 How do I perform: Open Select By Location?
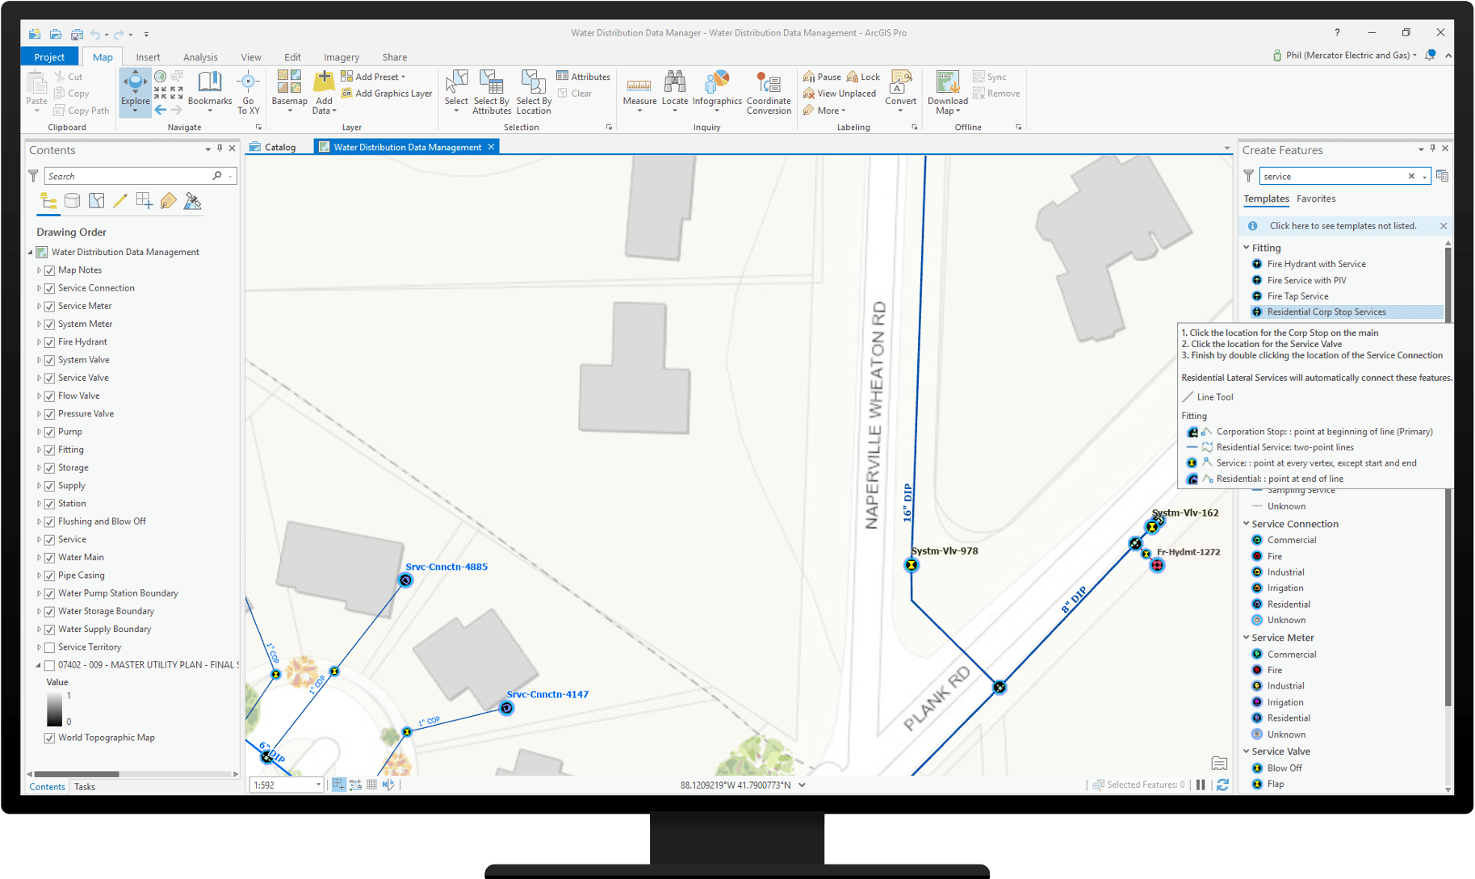(x=534, y=91)
